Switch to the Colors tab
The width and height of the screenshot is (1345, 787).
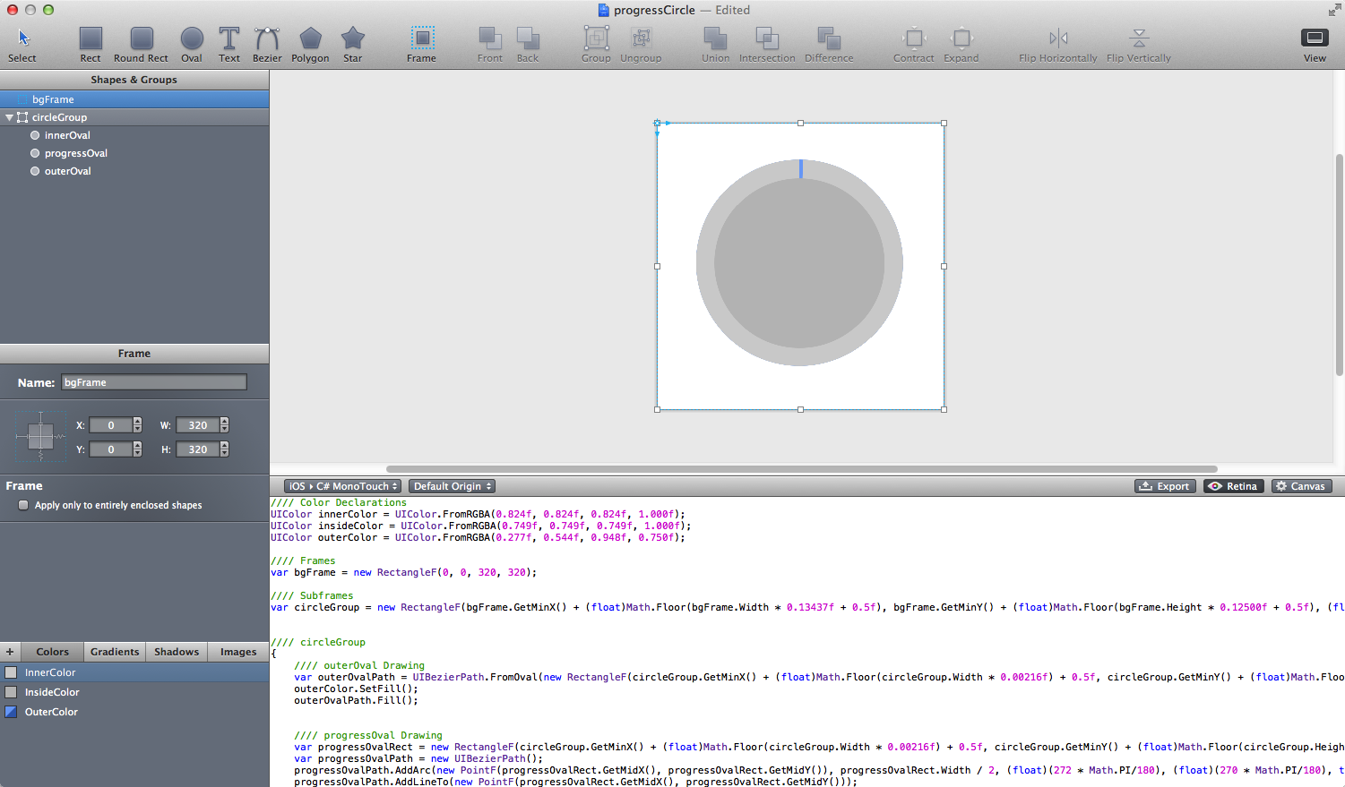[52, 652]
